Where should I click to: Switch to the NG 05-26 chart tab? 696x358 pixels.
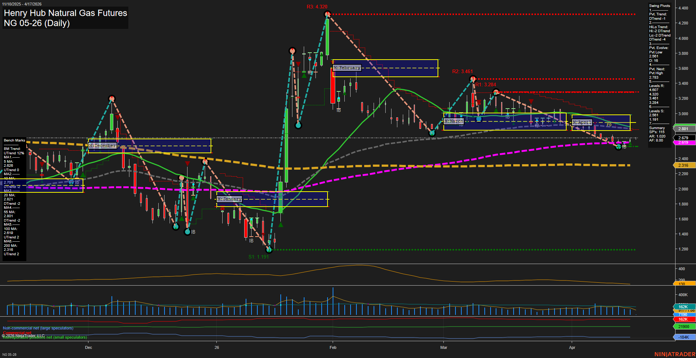tap(9, 354)
